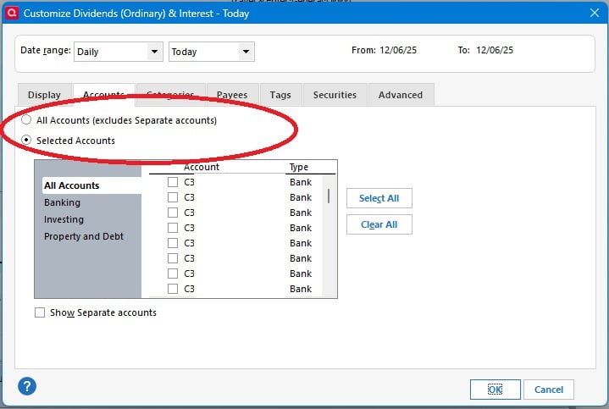The image size is (609, 409).
Task: Switch to the Display tab
Action: coord(44,95)
